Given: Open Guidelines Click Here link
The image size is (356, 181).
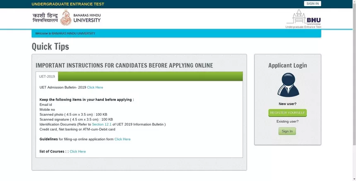Looking at the screenshot, I should [x=123, y=139].
